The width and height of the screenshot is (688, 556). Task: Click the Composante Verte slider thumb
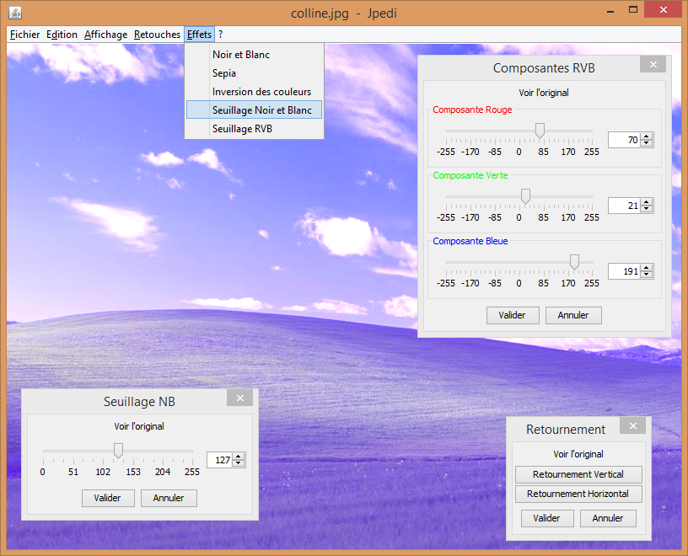point(525,196)
